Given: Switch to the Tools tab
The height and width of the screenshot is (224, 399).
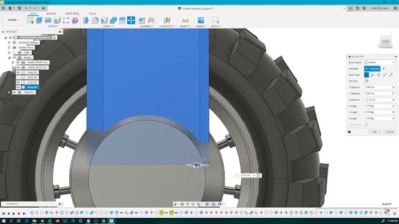Looking at the screenshot, I should (92, 14).
